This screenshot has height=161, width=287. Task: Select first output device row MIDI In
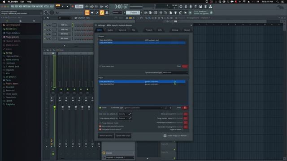pyautogui.click(x=142, y=40)
